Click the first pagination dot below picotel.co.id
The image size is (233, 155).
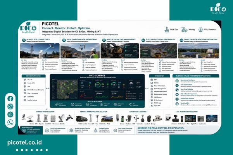[x=17, y=150]
